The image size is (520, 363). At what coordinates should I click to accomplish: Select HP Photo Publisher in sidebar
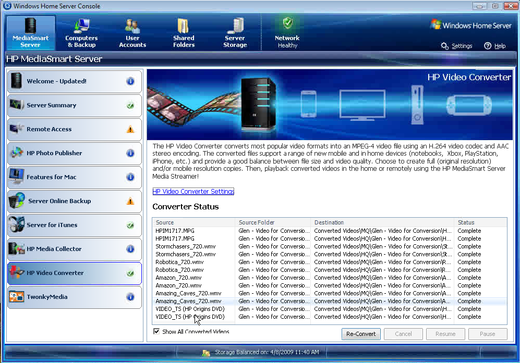[74, 153]
